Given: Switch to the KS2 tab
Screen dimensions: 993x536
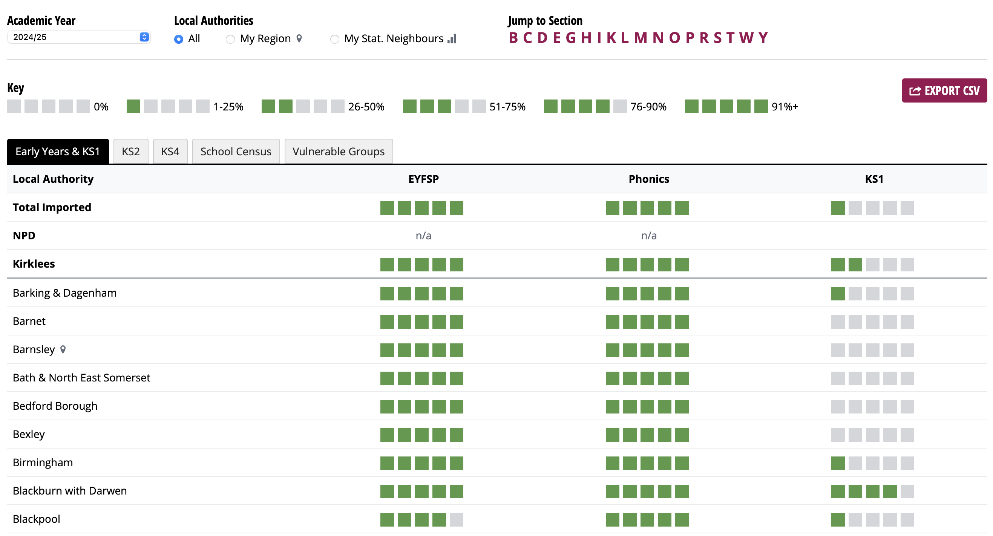Looking at the screenshot, I should [131, 152].
